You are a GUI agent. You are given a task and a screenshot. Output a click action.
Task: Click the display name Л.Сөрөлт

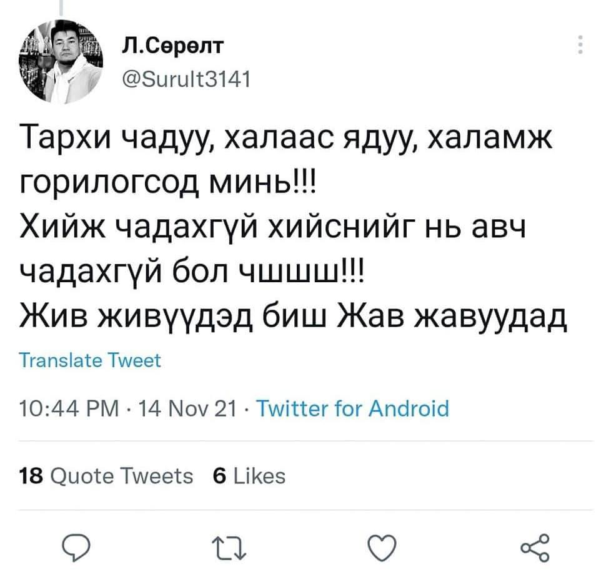click(164, 48)
